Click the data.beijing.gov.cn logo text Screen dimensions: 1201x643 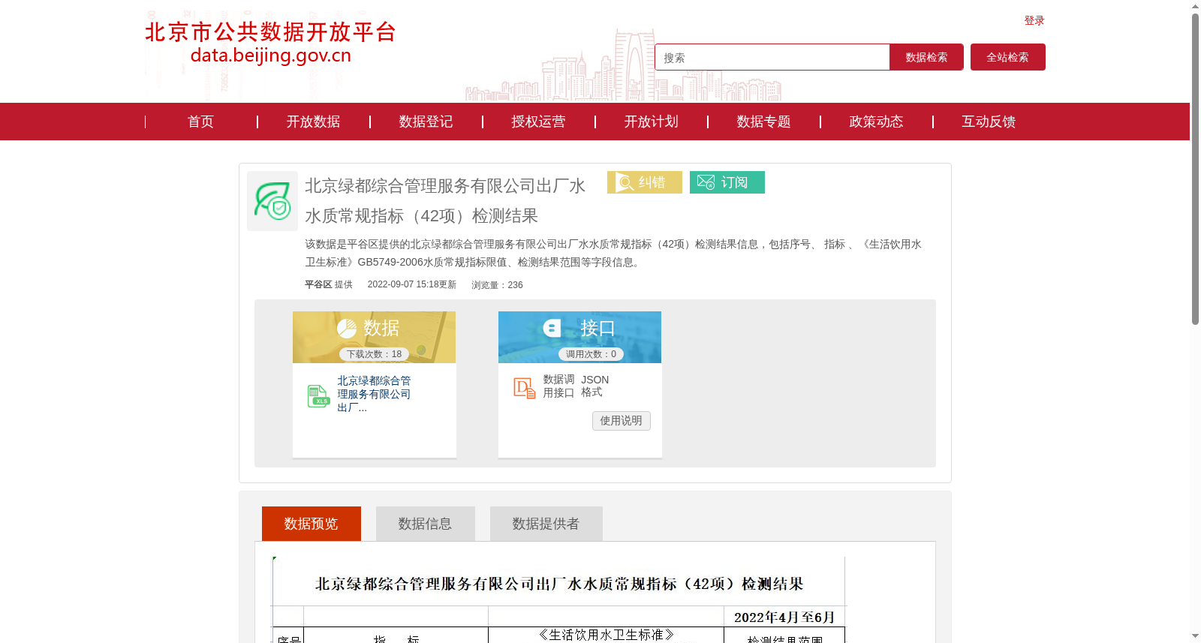click(x=271, y=56)
